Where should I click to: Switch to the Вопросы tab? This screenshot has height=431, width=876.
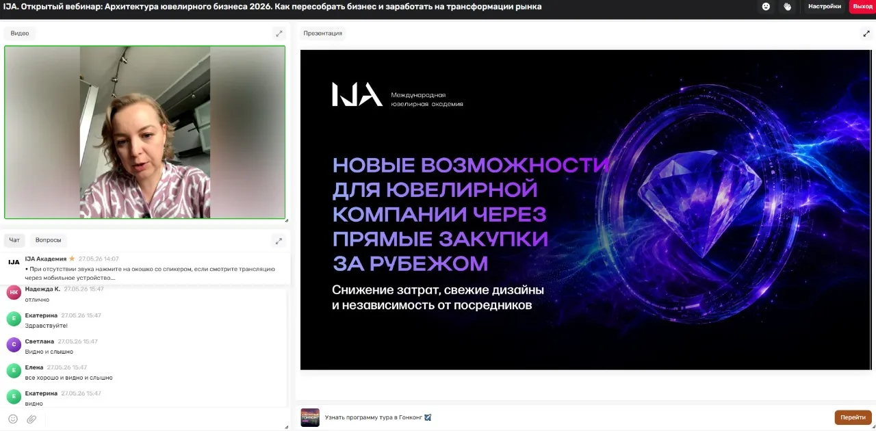point(49,240)
